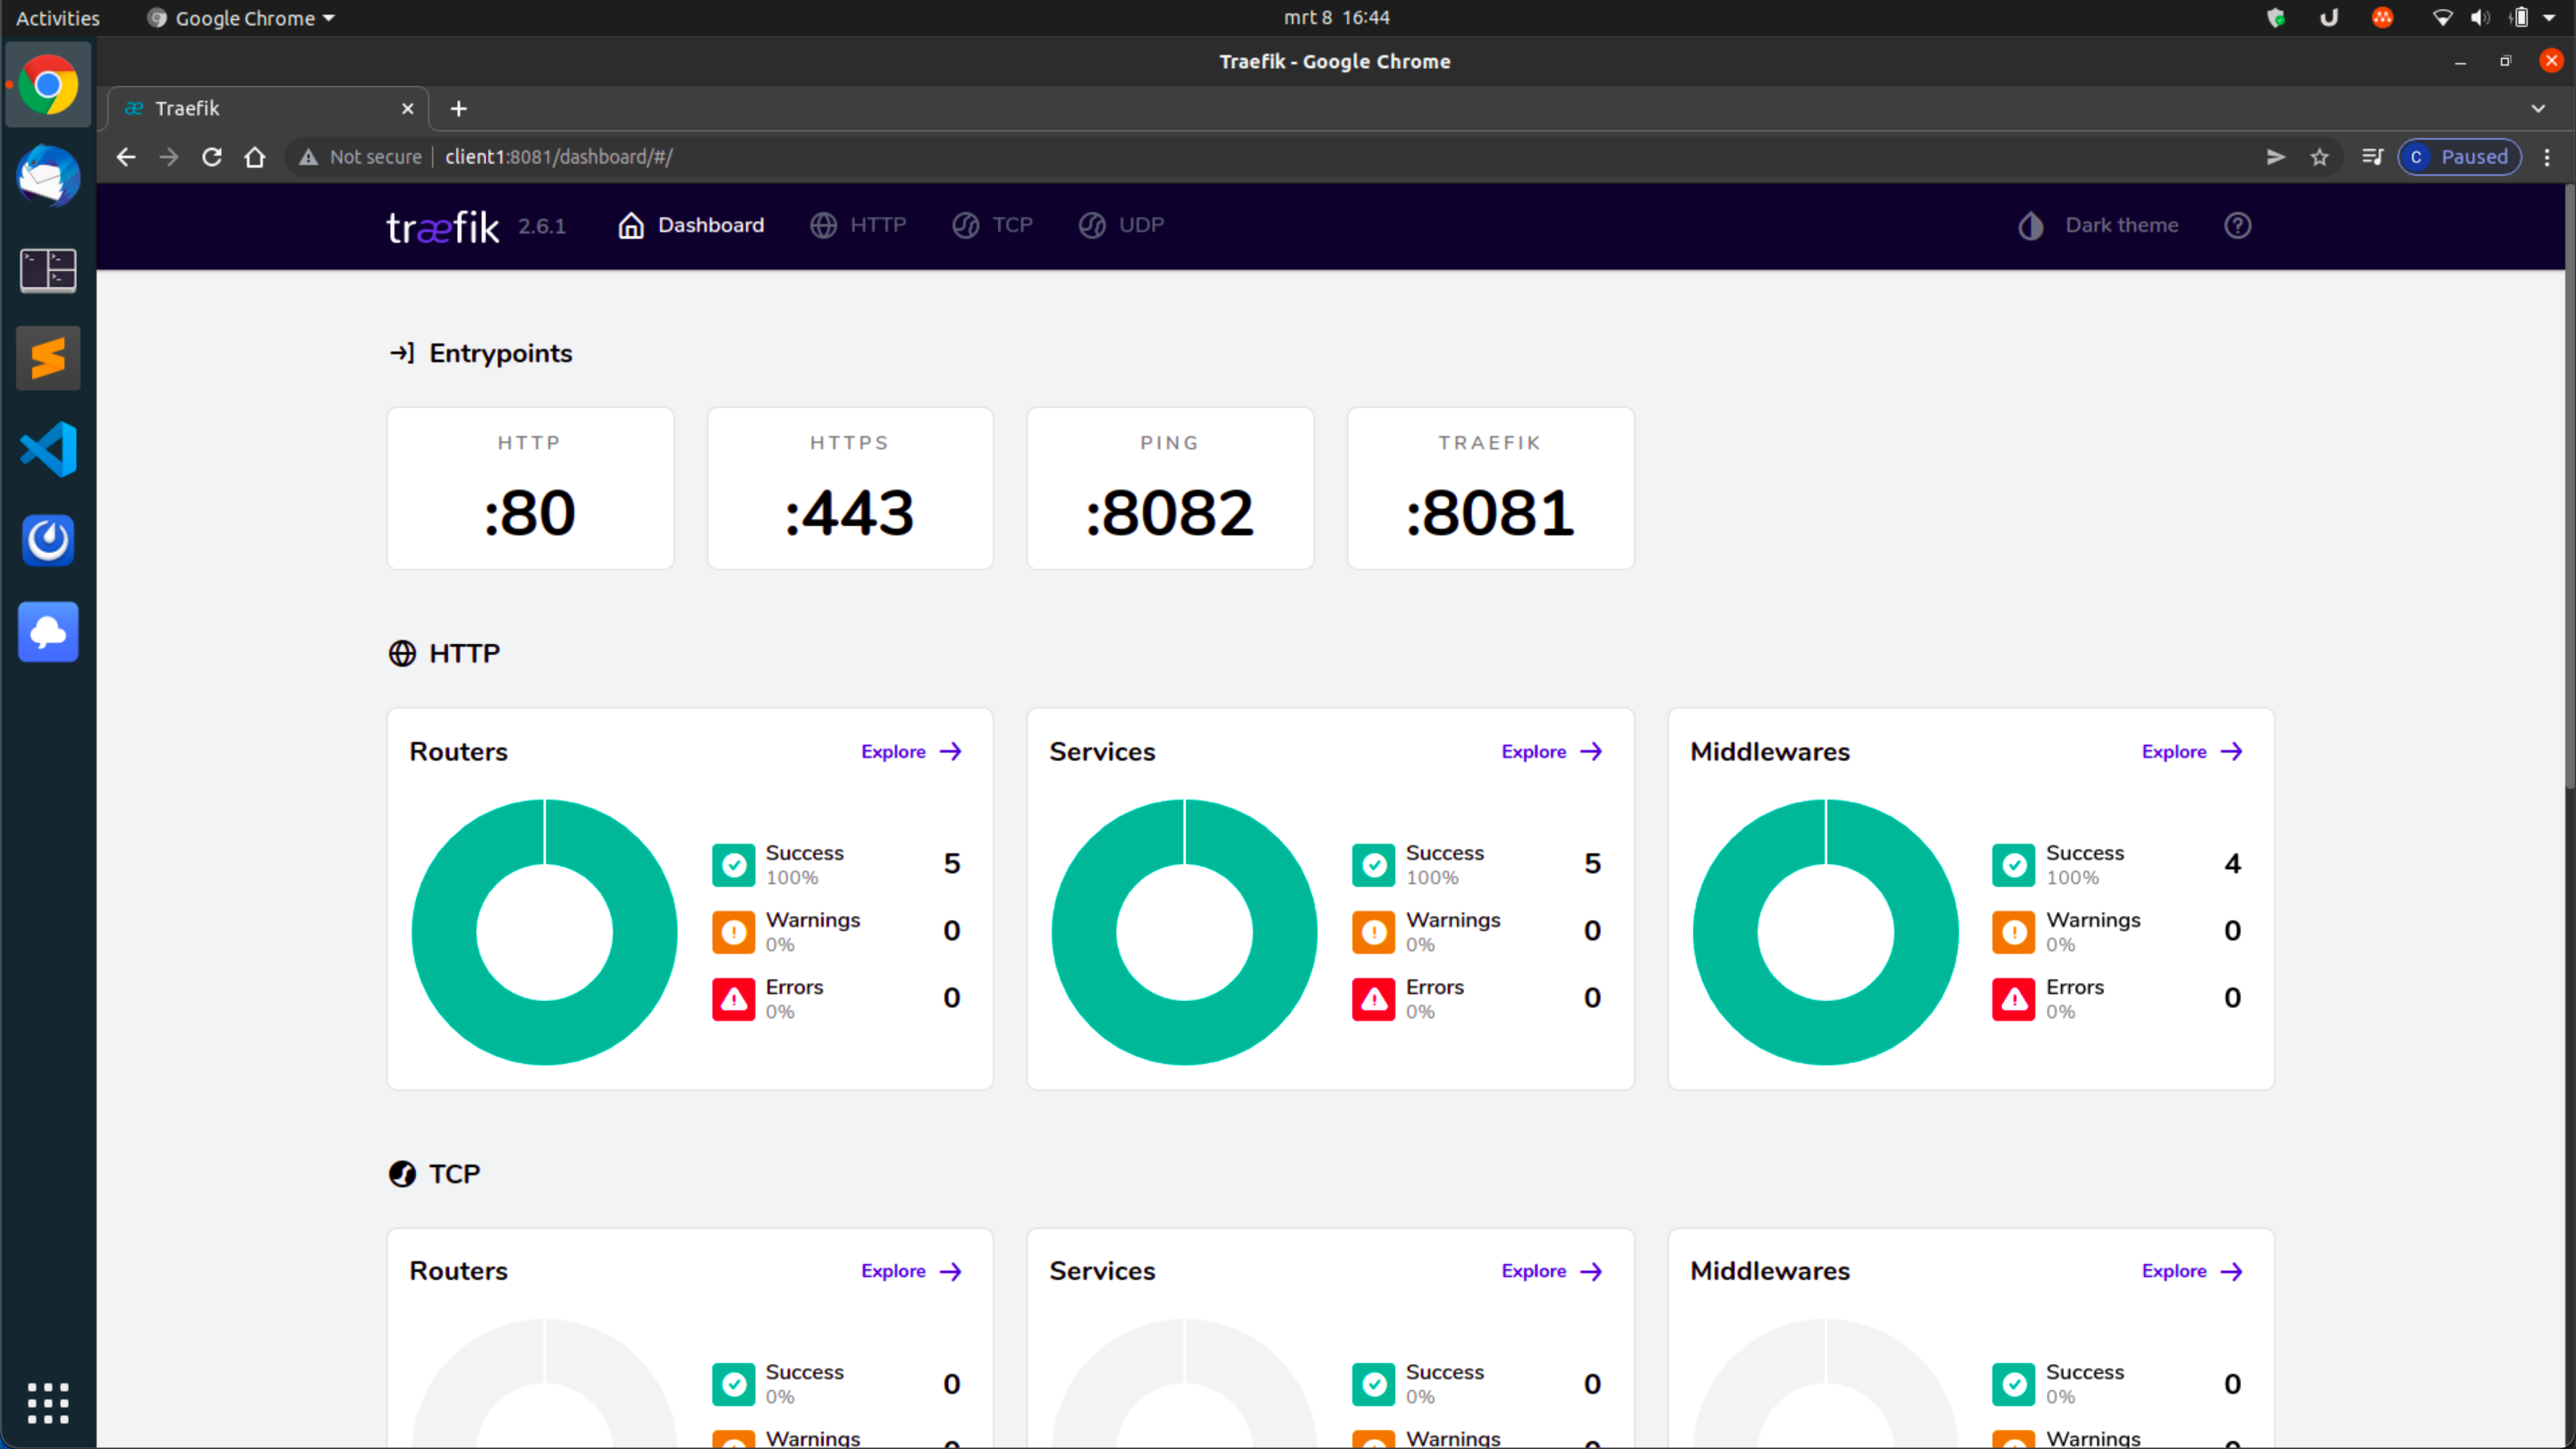The width and height of the screenshot is (2576, 1449).
Task: Open a new browser tab
Action: (459, 108)
